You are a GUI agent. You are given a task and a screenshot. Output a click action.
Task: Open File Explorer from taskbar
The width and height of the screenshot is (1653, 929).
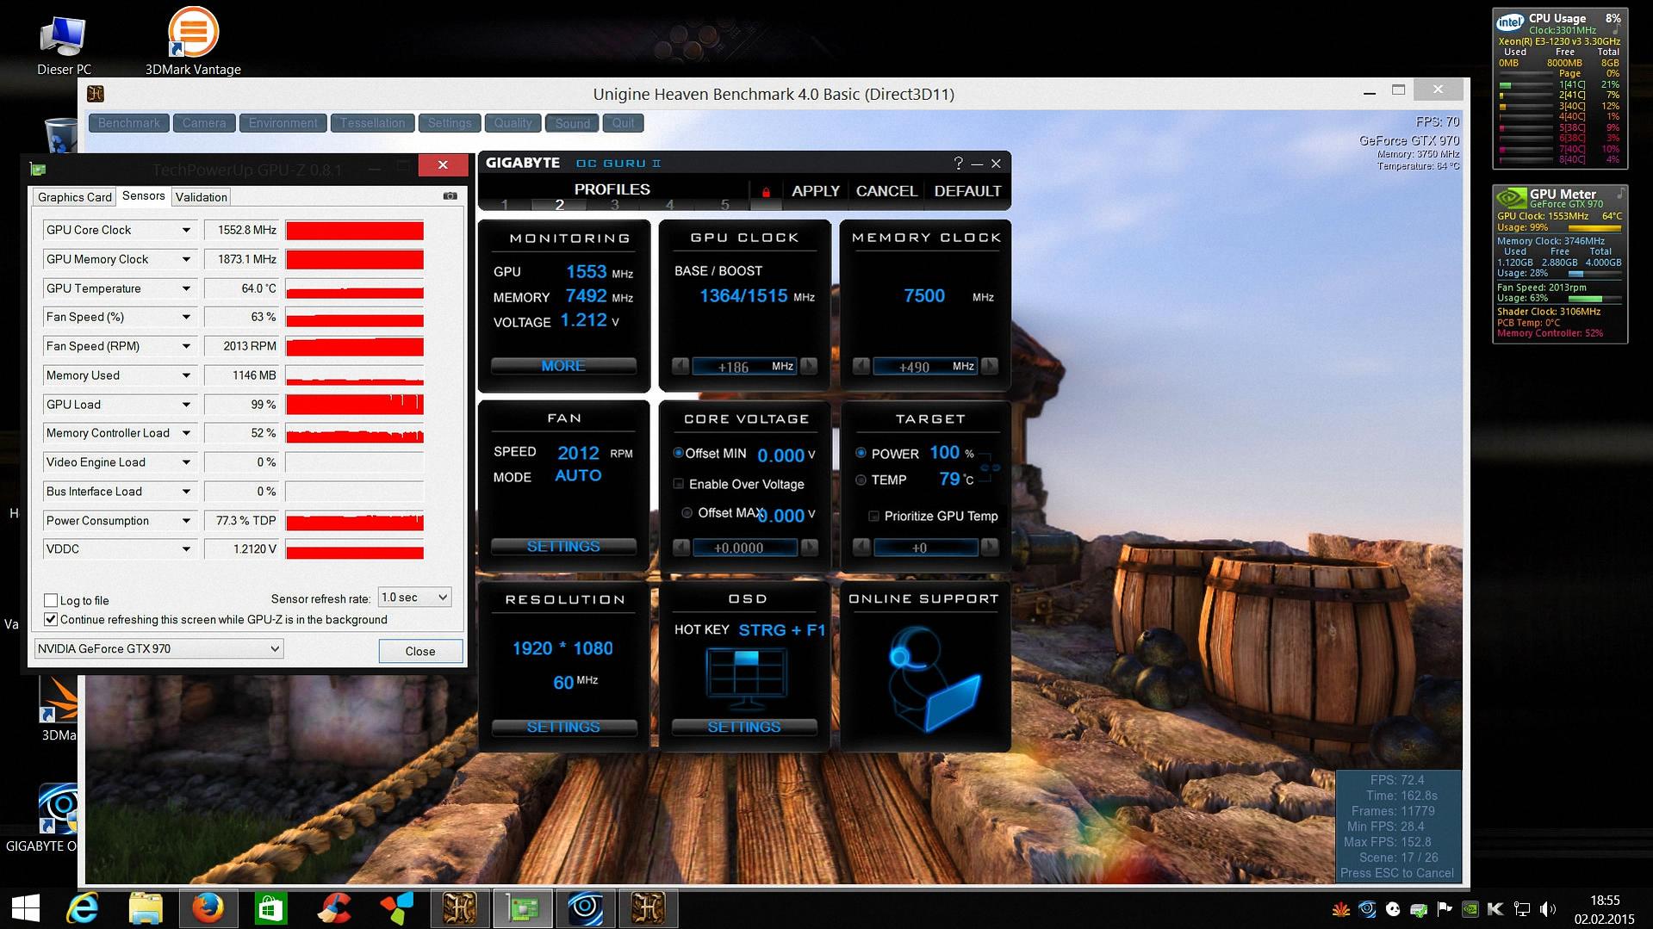146,908
